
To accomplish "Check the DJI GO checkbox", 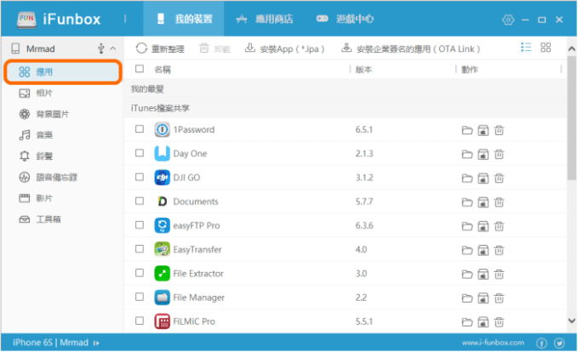I will (x=140, y=177).
